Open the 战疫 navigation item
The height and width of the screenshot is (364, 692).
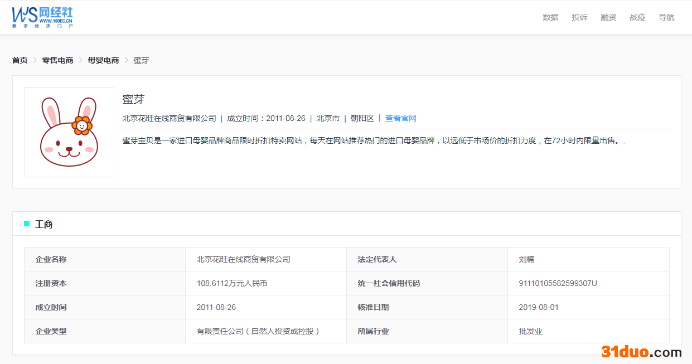pos(637,17)
